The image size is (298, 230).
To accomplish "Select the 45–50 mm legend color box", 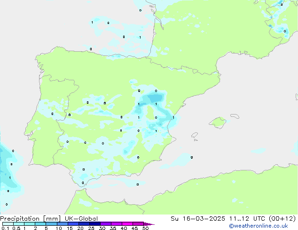I will click(x=138, y=224).
